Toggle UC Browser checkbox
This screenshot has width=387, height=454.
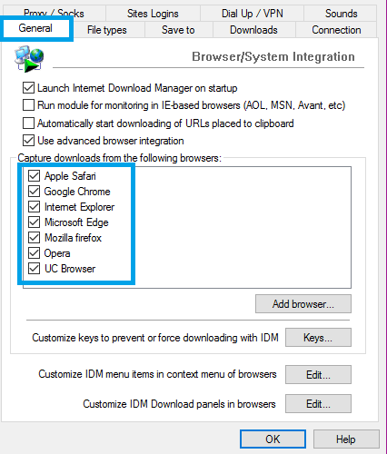[x=34, y=269]
